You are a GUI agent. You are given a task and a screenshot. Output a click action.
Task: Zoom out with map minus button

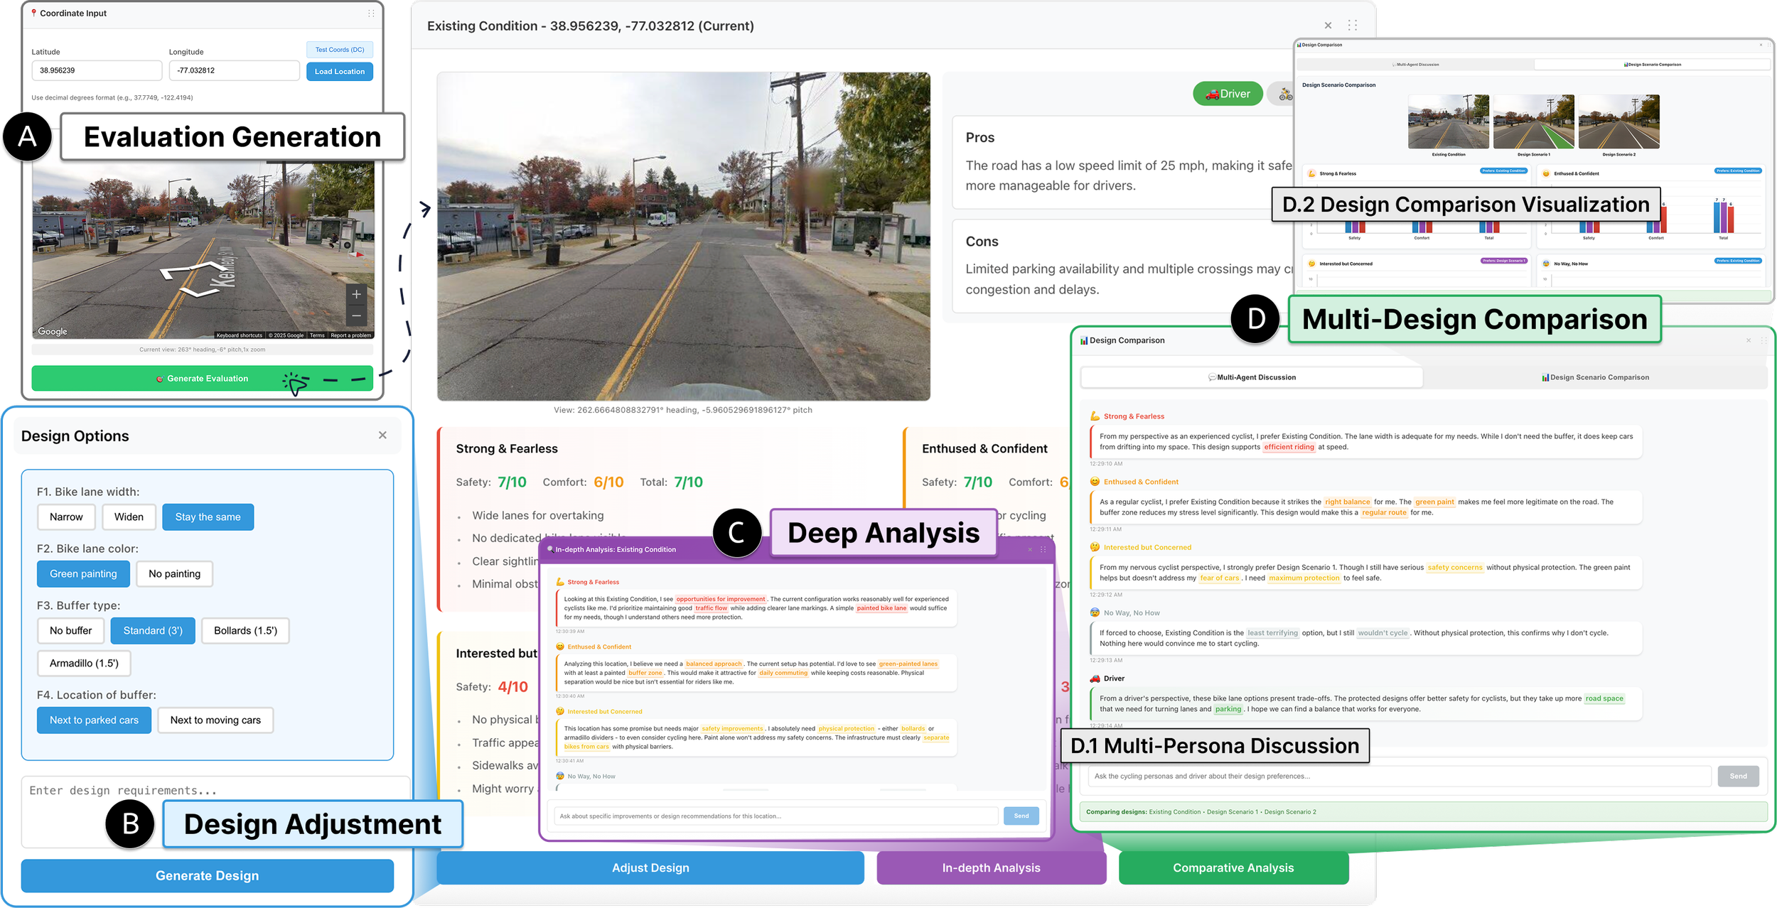(356, 315)
